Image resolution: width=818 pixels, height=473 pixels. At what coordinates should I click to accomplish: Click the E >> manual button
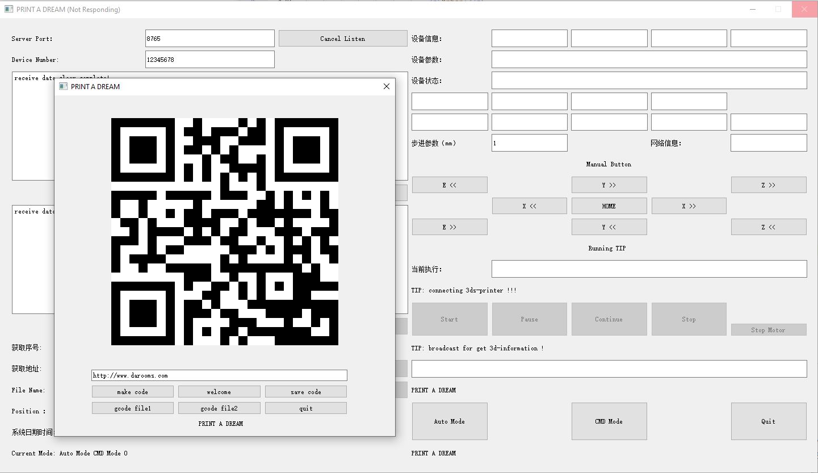coord(450,227)
